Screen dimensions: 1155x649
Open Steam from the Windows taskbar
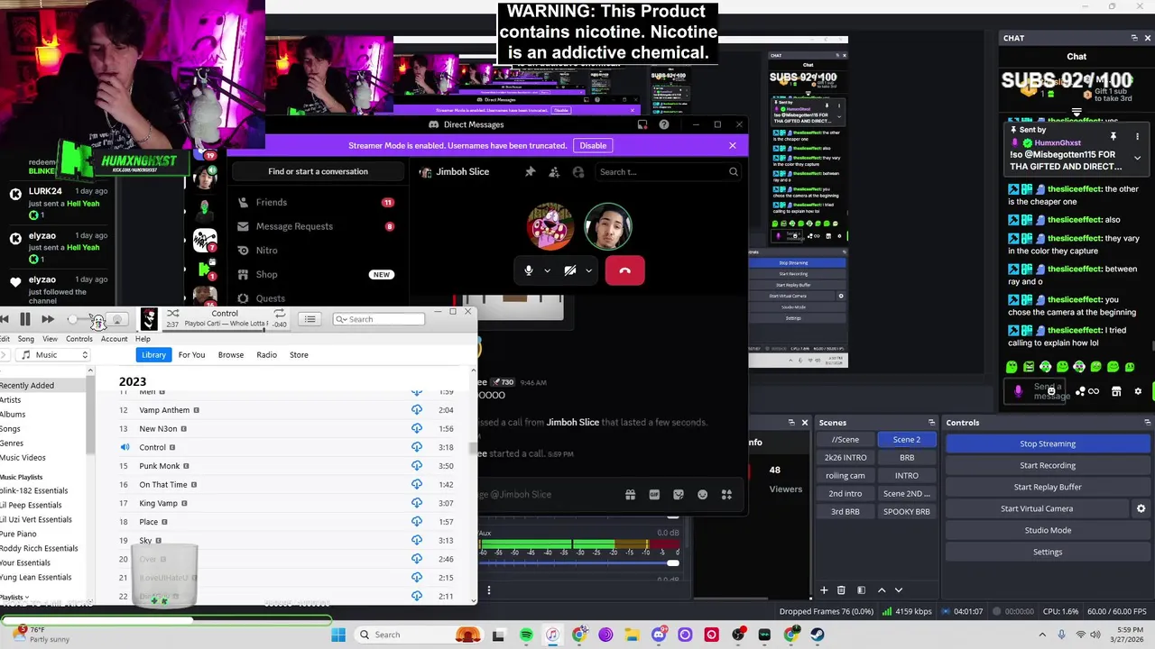point(818,635)
